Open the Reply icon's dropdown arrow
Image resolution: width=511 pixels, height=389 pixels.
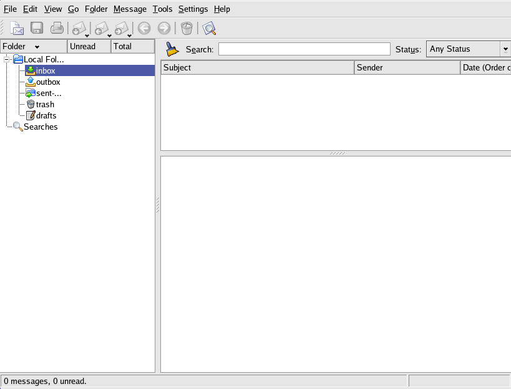(109, 36)
